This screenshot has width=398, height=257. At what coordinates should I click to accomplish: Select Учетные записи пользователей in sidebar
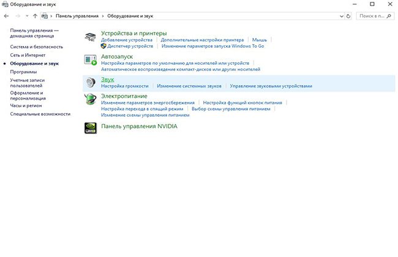tap(27, 83)
